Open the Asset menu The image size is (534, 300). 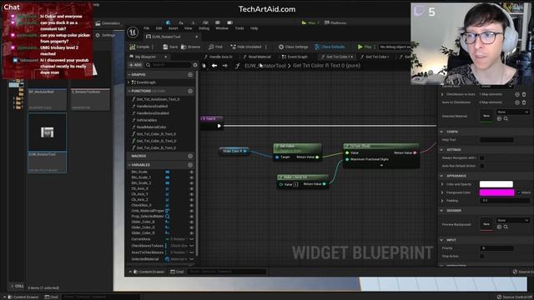(x=173, y=28)
